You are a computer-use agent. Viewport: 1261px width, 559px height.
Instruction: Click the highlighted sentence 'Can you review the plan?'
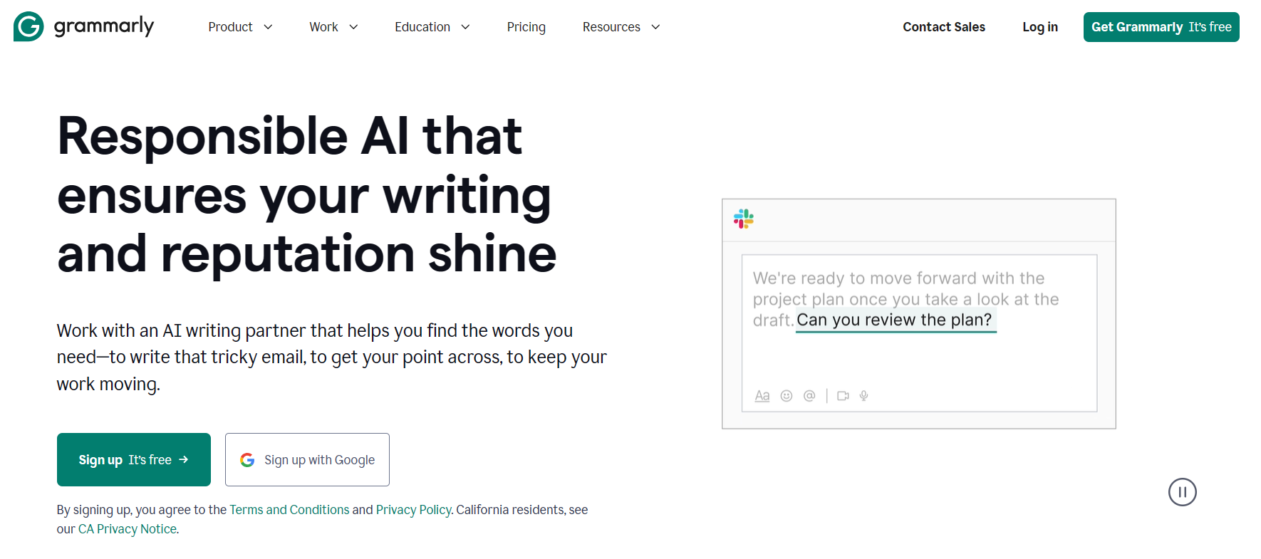click(896, 320)
